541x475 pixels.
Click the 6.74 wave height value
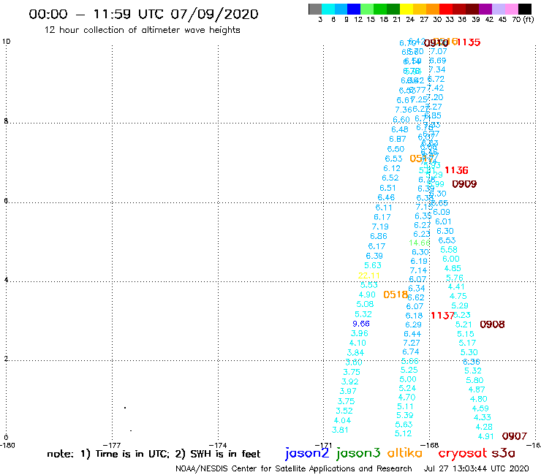coord(411,351)
